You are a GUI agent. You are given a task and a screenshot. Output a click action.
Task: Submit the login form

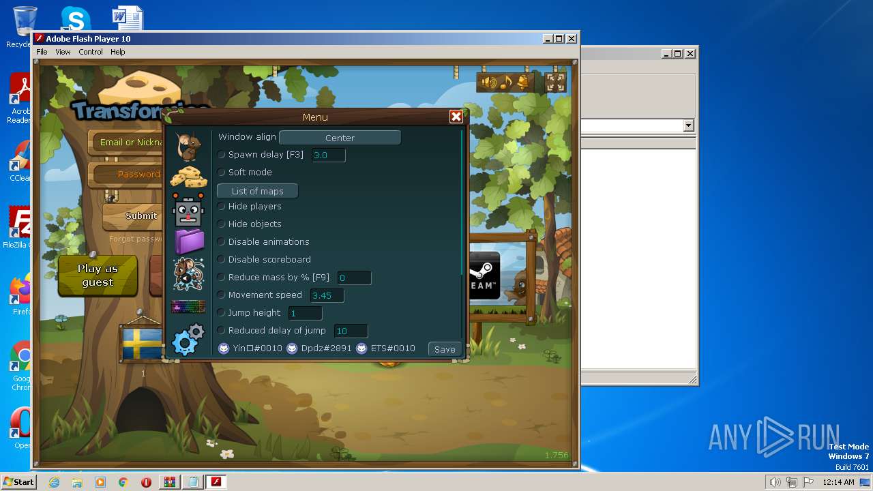133,215
